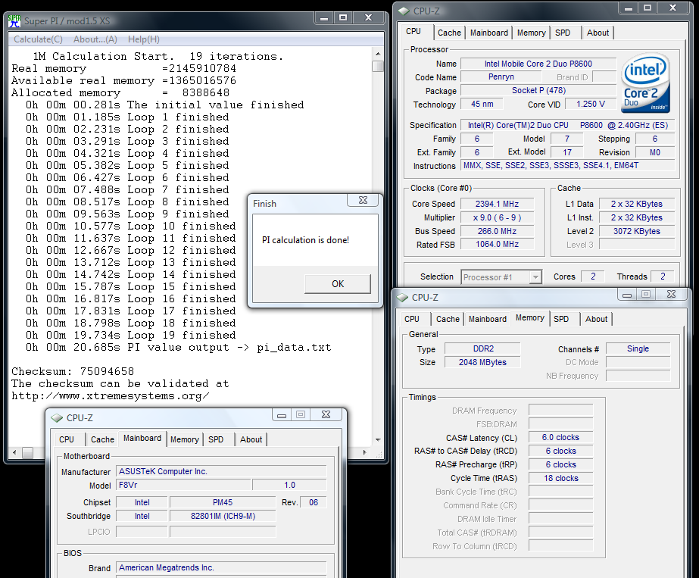Screen dimensions: 699x578
Task: Switch to SPD tab in top CPU-Z window
Action: [x=563, y=33]
